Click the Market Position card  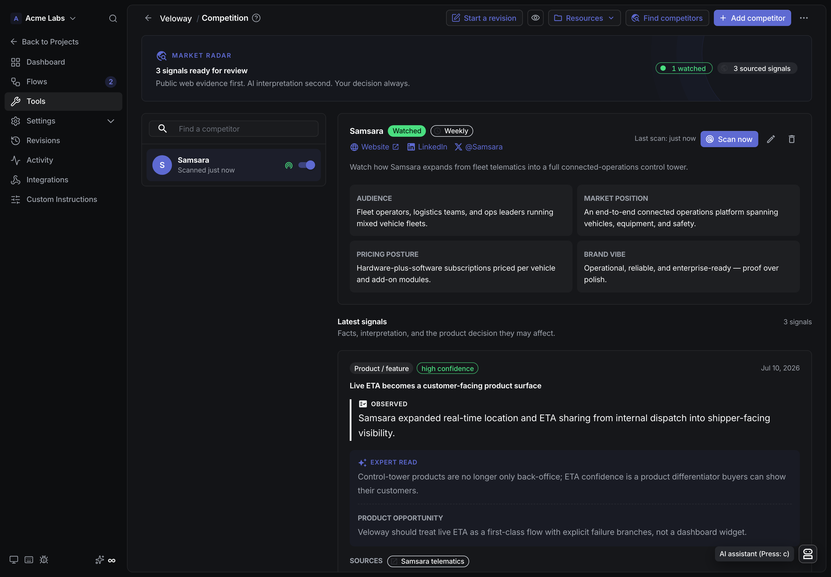tap(688, 210)
